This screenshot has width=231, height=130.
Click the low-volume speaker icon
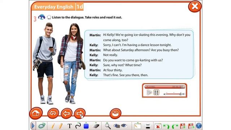[165, 94]
